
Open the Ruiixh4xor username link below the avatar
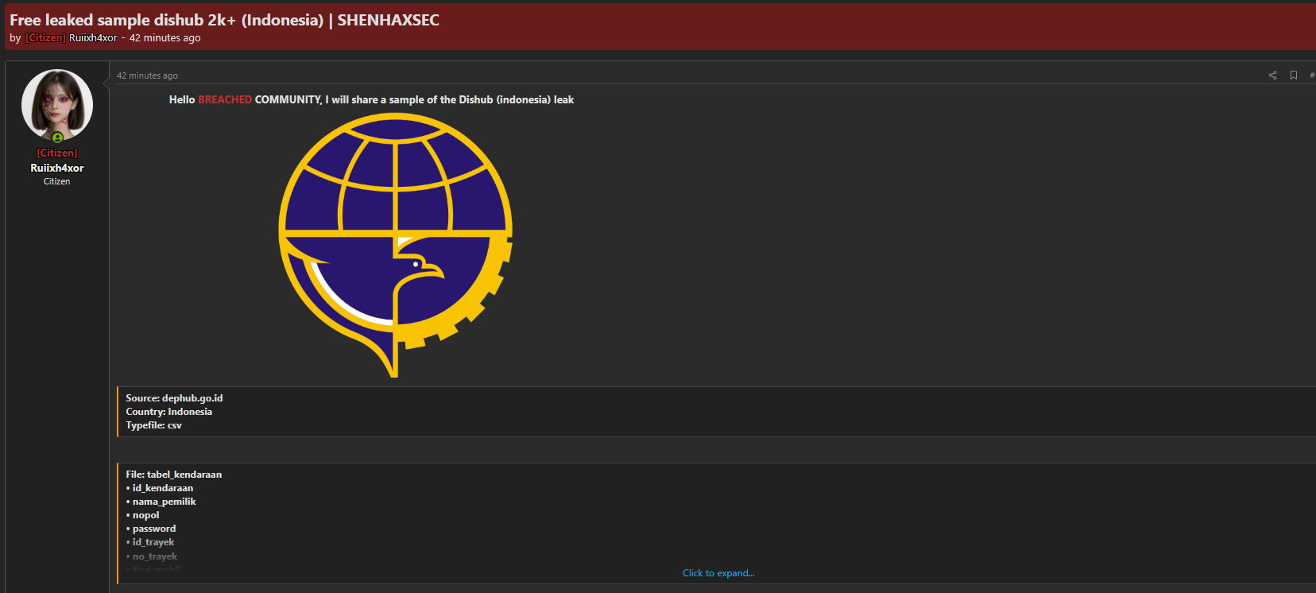tap(57, 168)
